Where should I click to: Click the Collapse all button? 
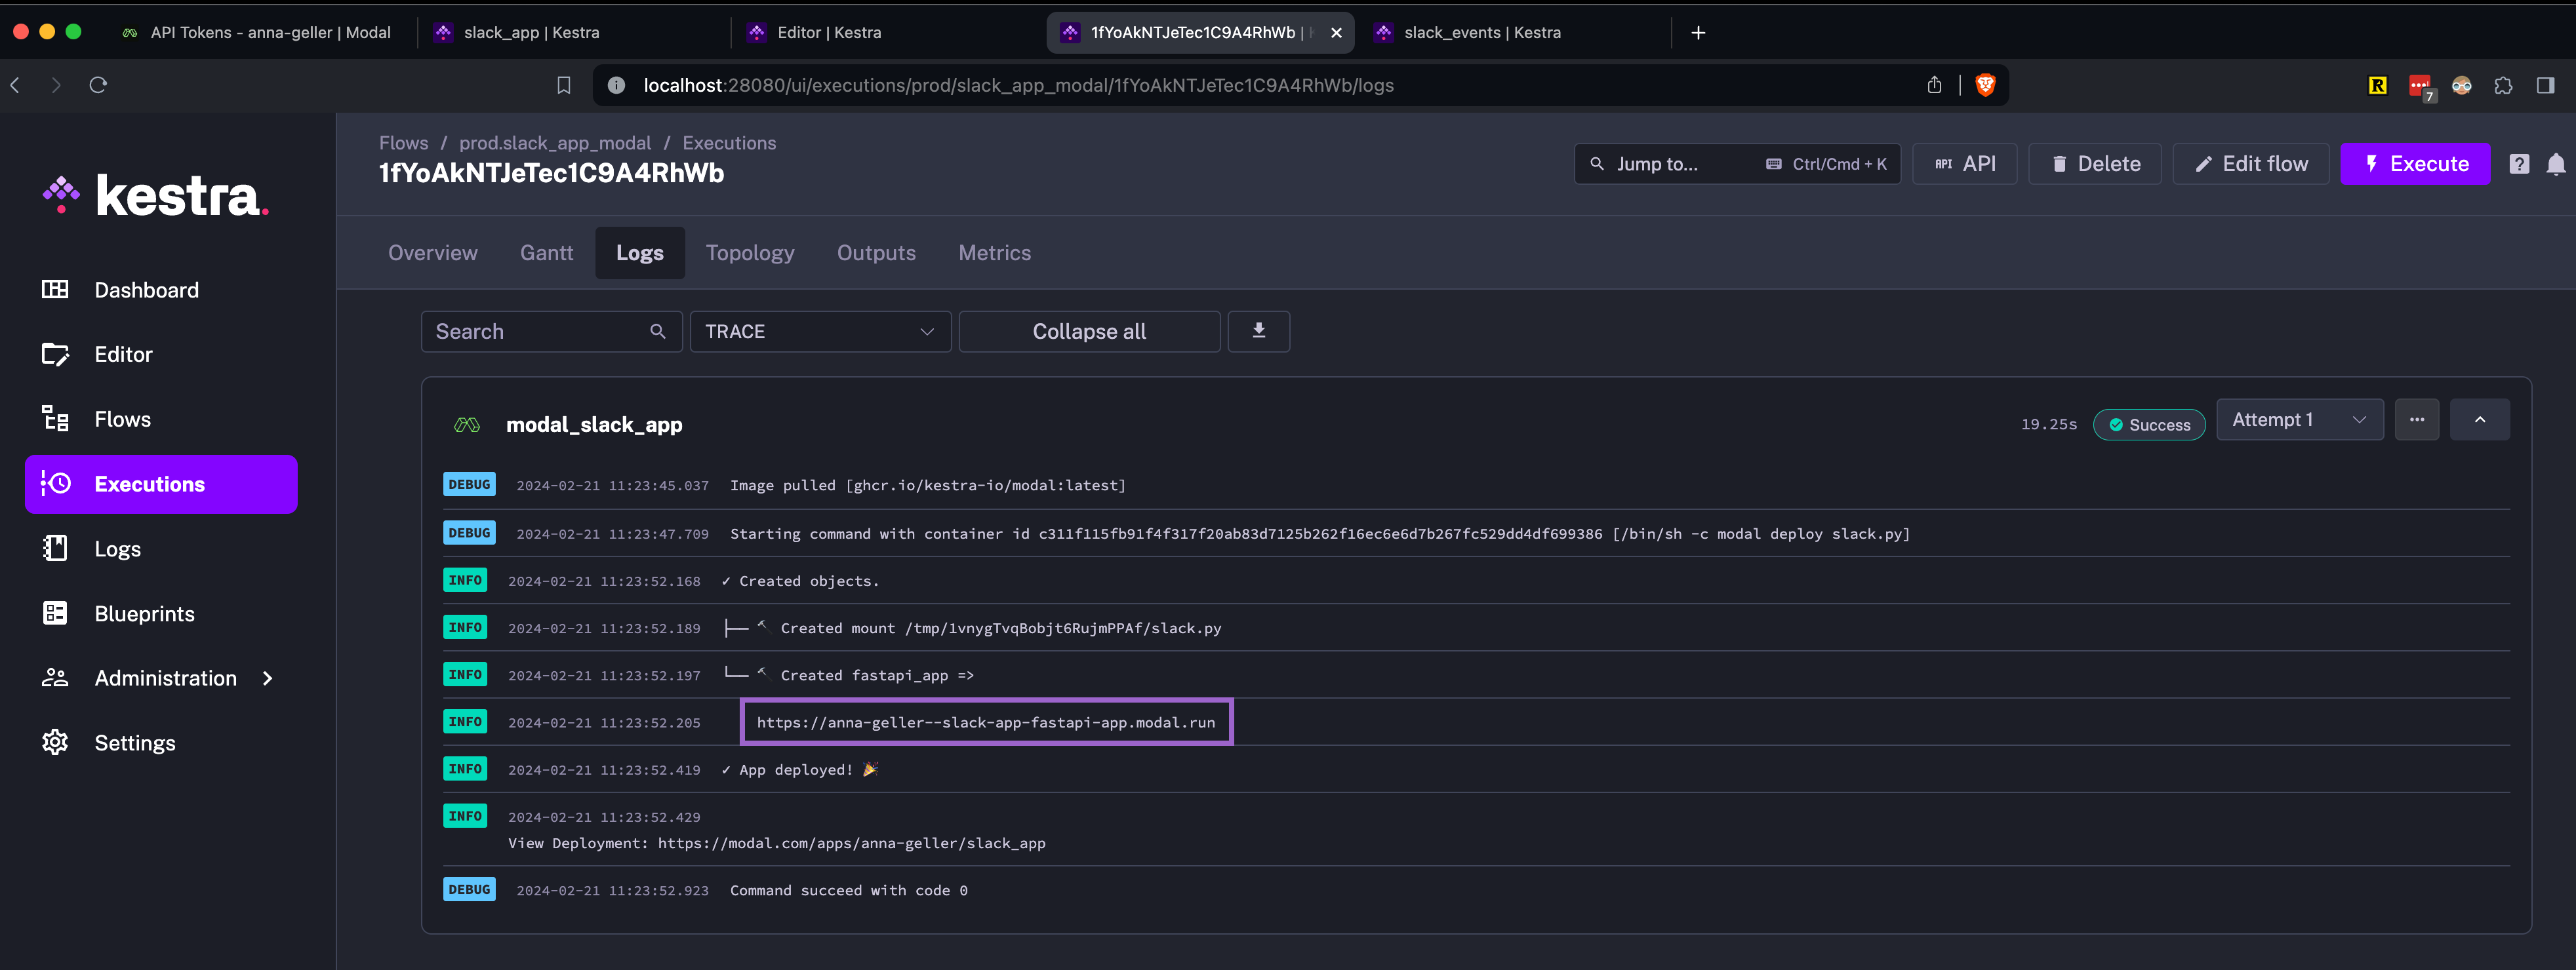pos(1088,331)
